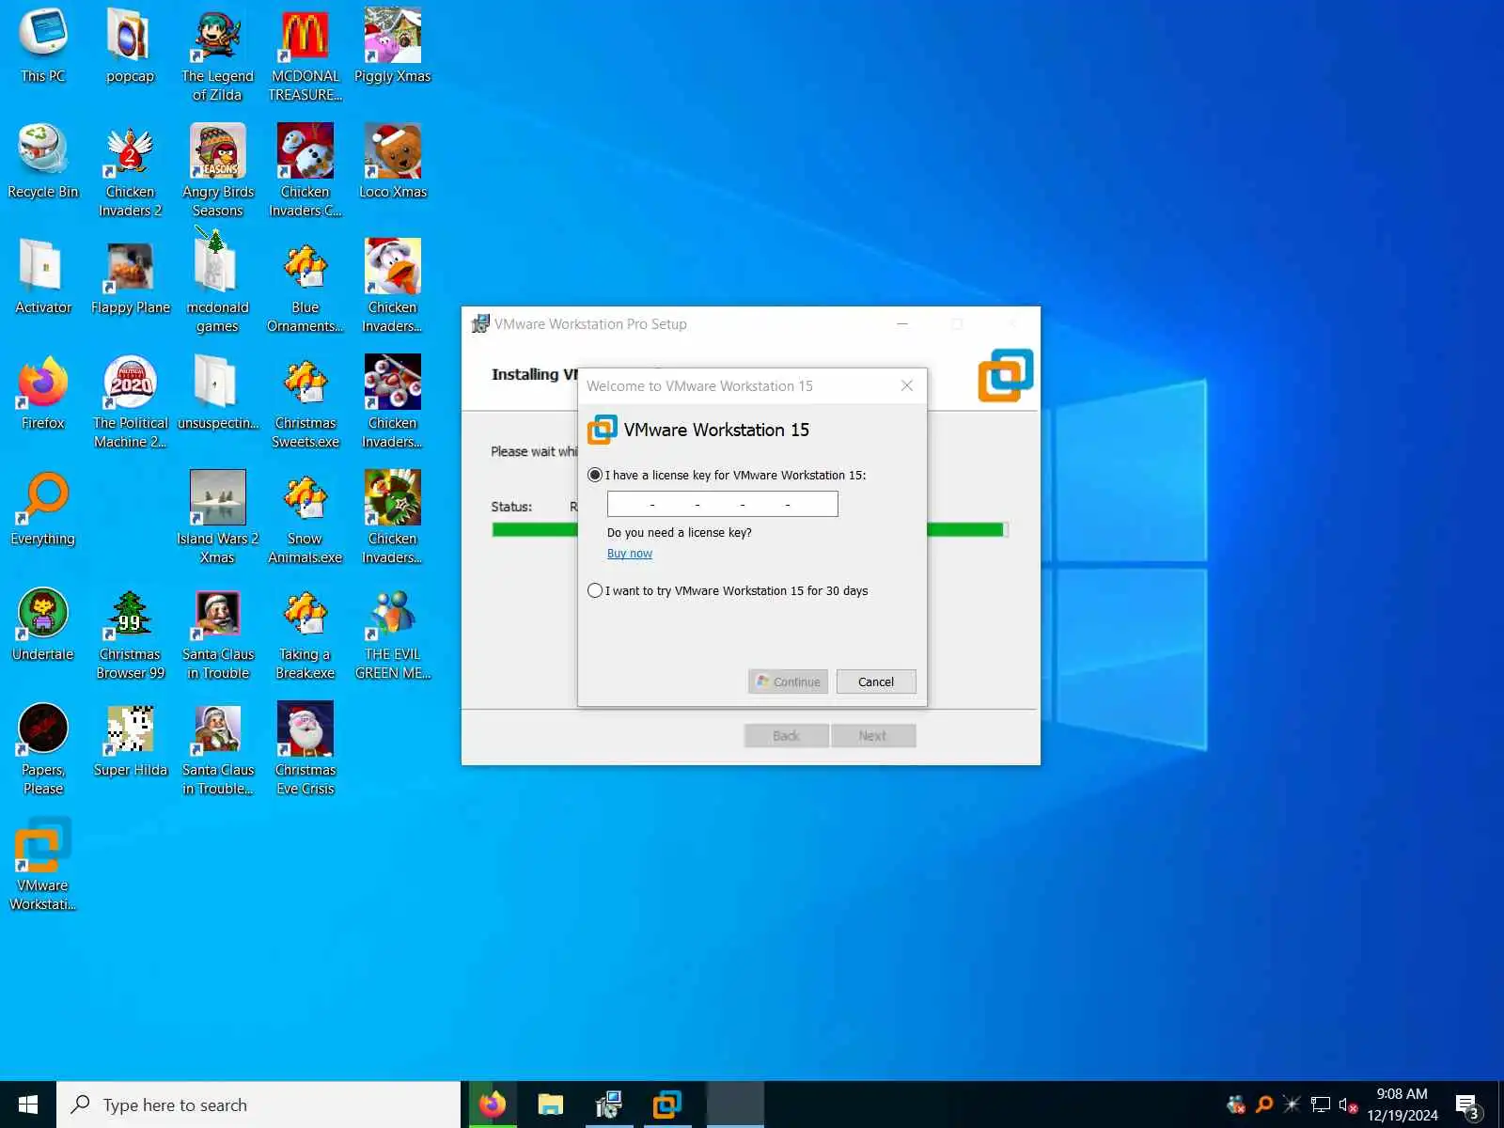Switch to the VMware installer taskbar item

point(609,1104)
